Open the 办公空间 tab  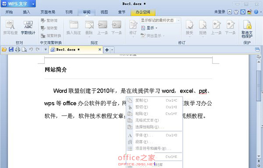click(x=143, y=12)
